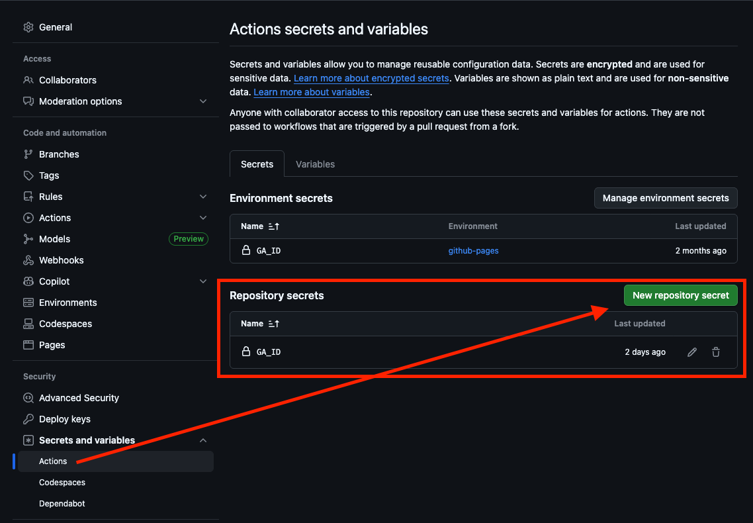Click New repository secret button

pos(680,295)
